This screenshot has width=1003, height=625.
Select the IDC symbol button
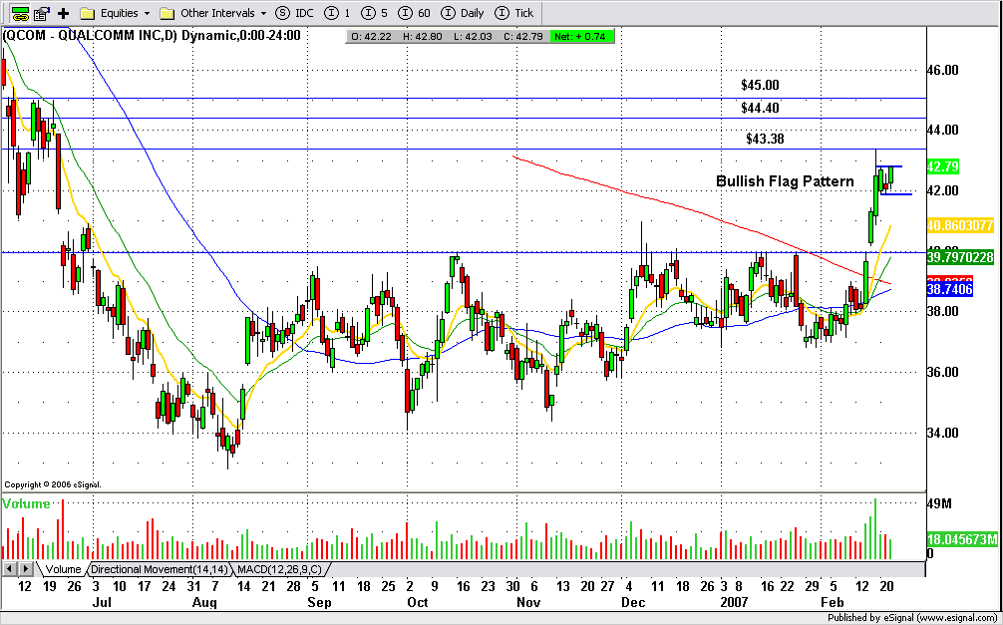(x=294, y=13)
